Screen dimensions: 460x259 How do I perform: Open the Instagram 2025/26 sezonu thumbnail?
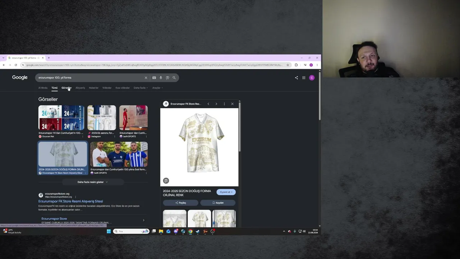[102, 118]
